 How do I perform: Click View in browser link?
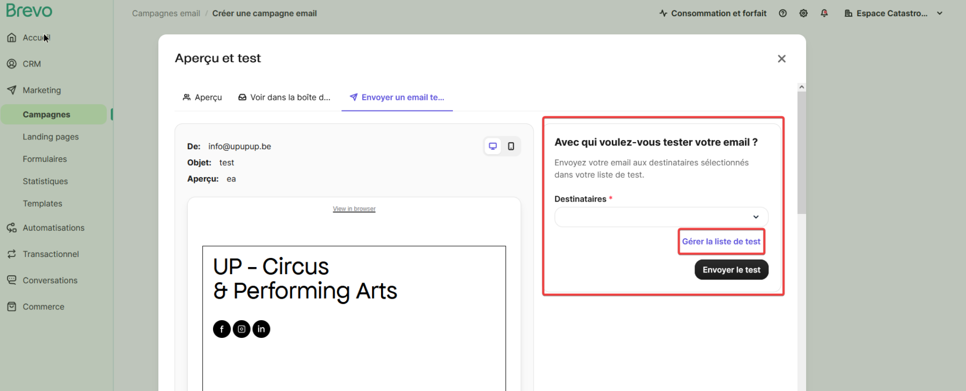pyautogui.click(x=354, y=209)
